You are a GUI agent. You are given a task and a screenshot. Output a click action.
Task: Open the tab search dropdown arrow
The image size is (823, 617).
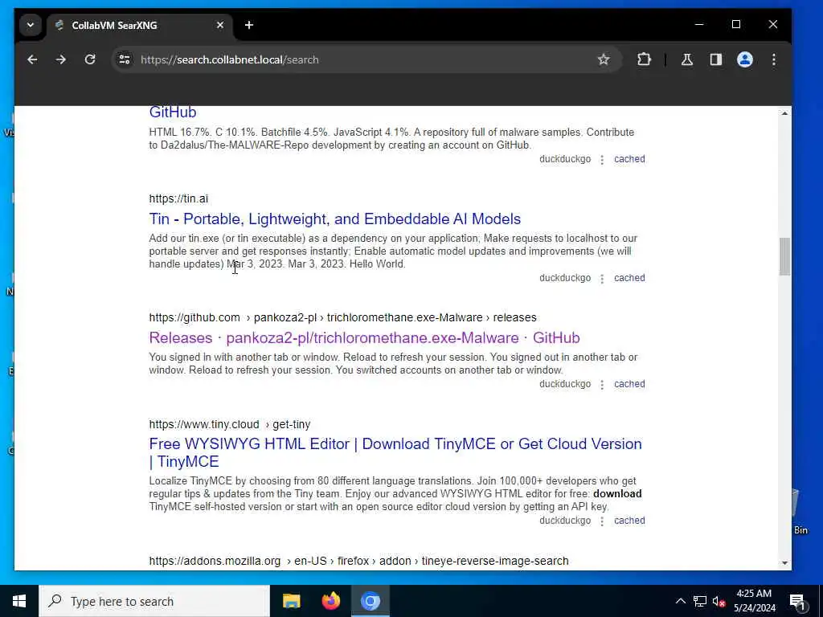[x=31, y=25]
